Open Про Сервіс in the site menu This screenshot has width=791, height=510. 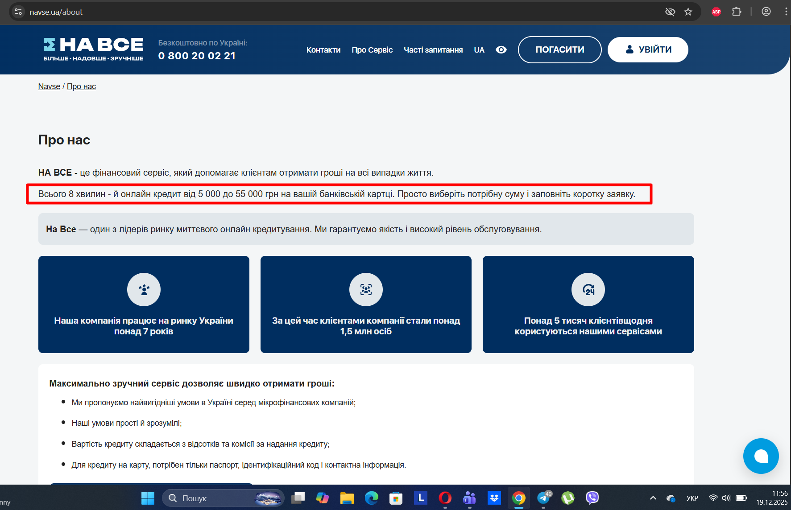tap(372, 50)
